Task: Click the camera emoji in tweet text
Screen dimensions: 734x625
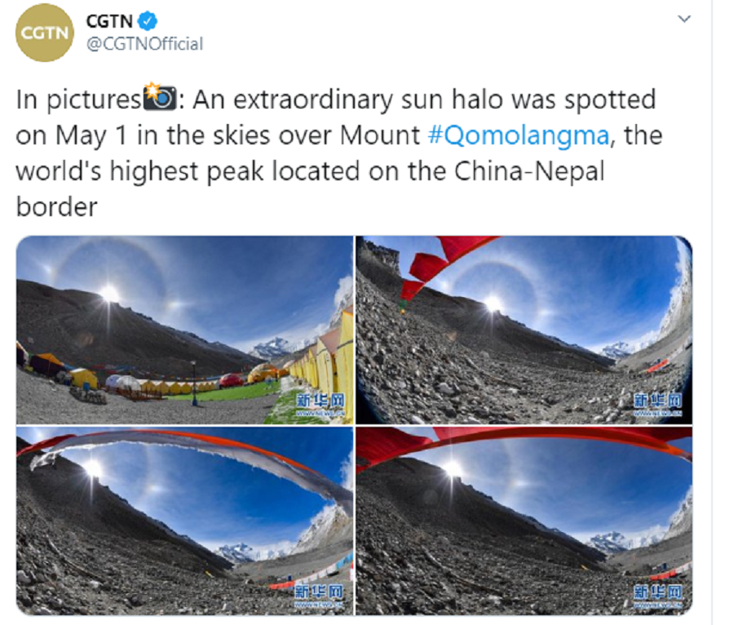Action: [160, 97]
